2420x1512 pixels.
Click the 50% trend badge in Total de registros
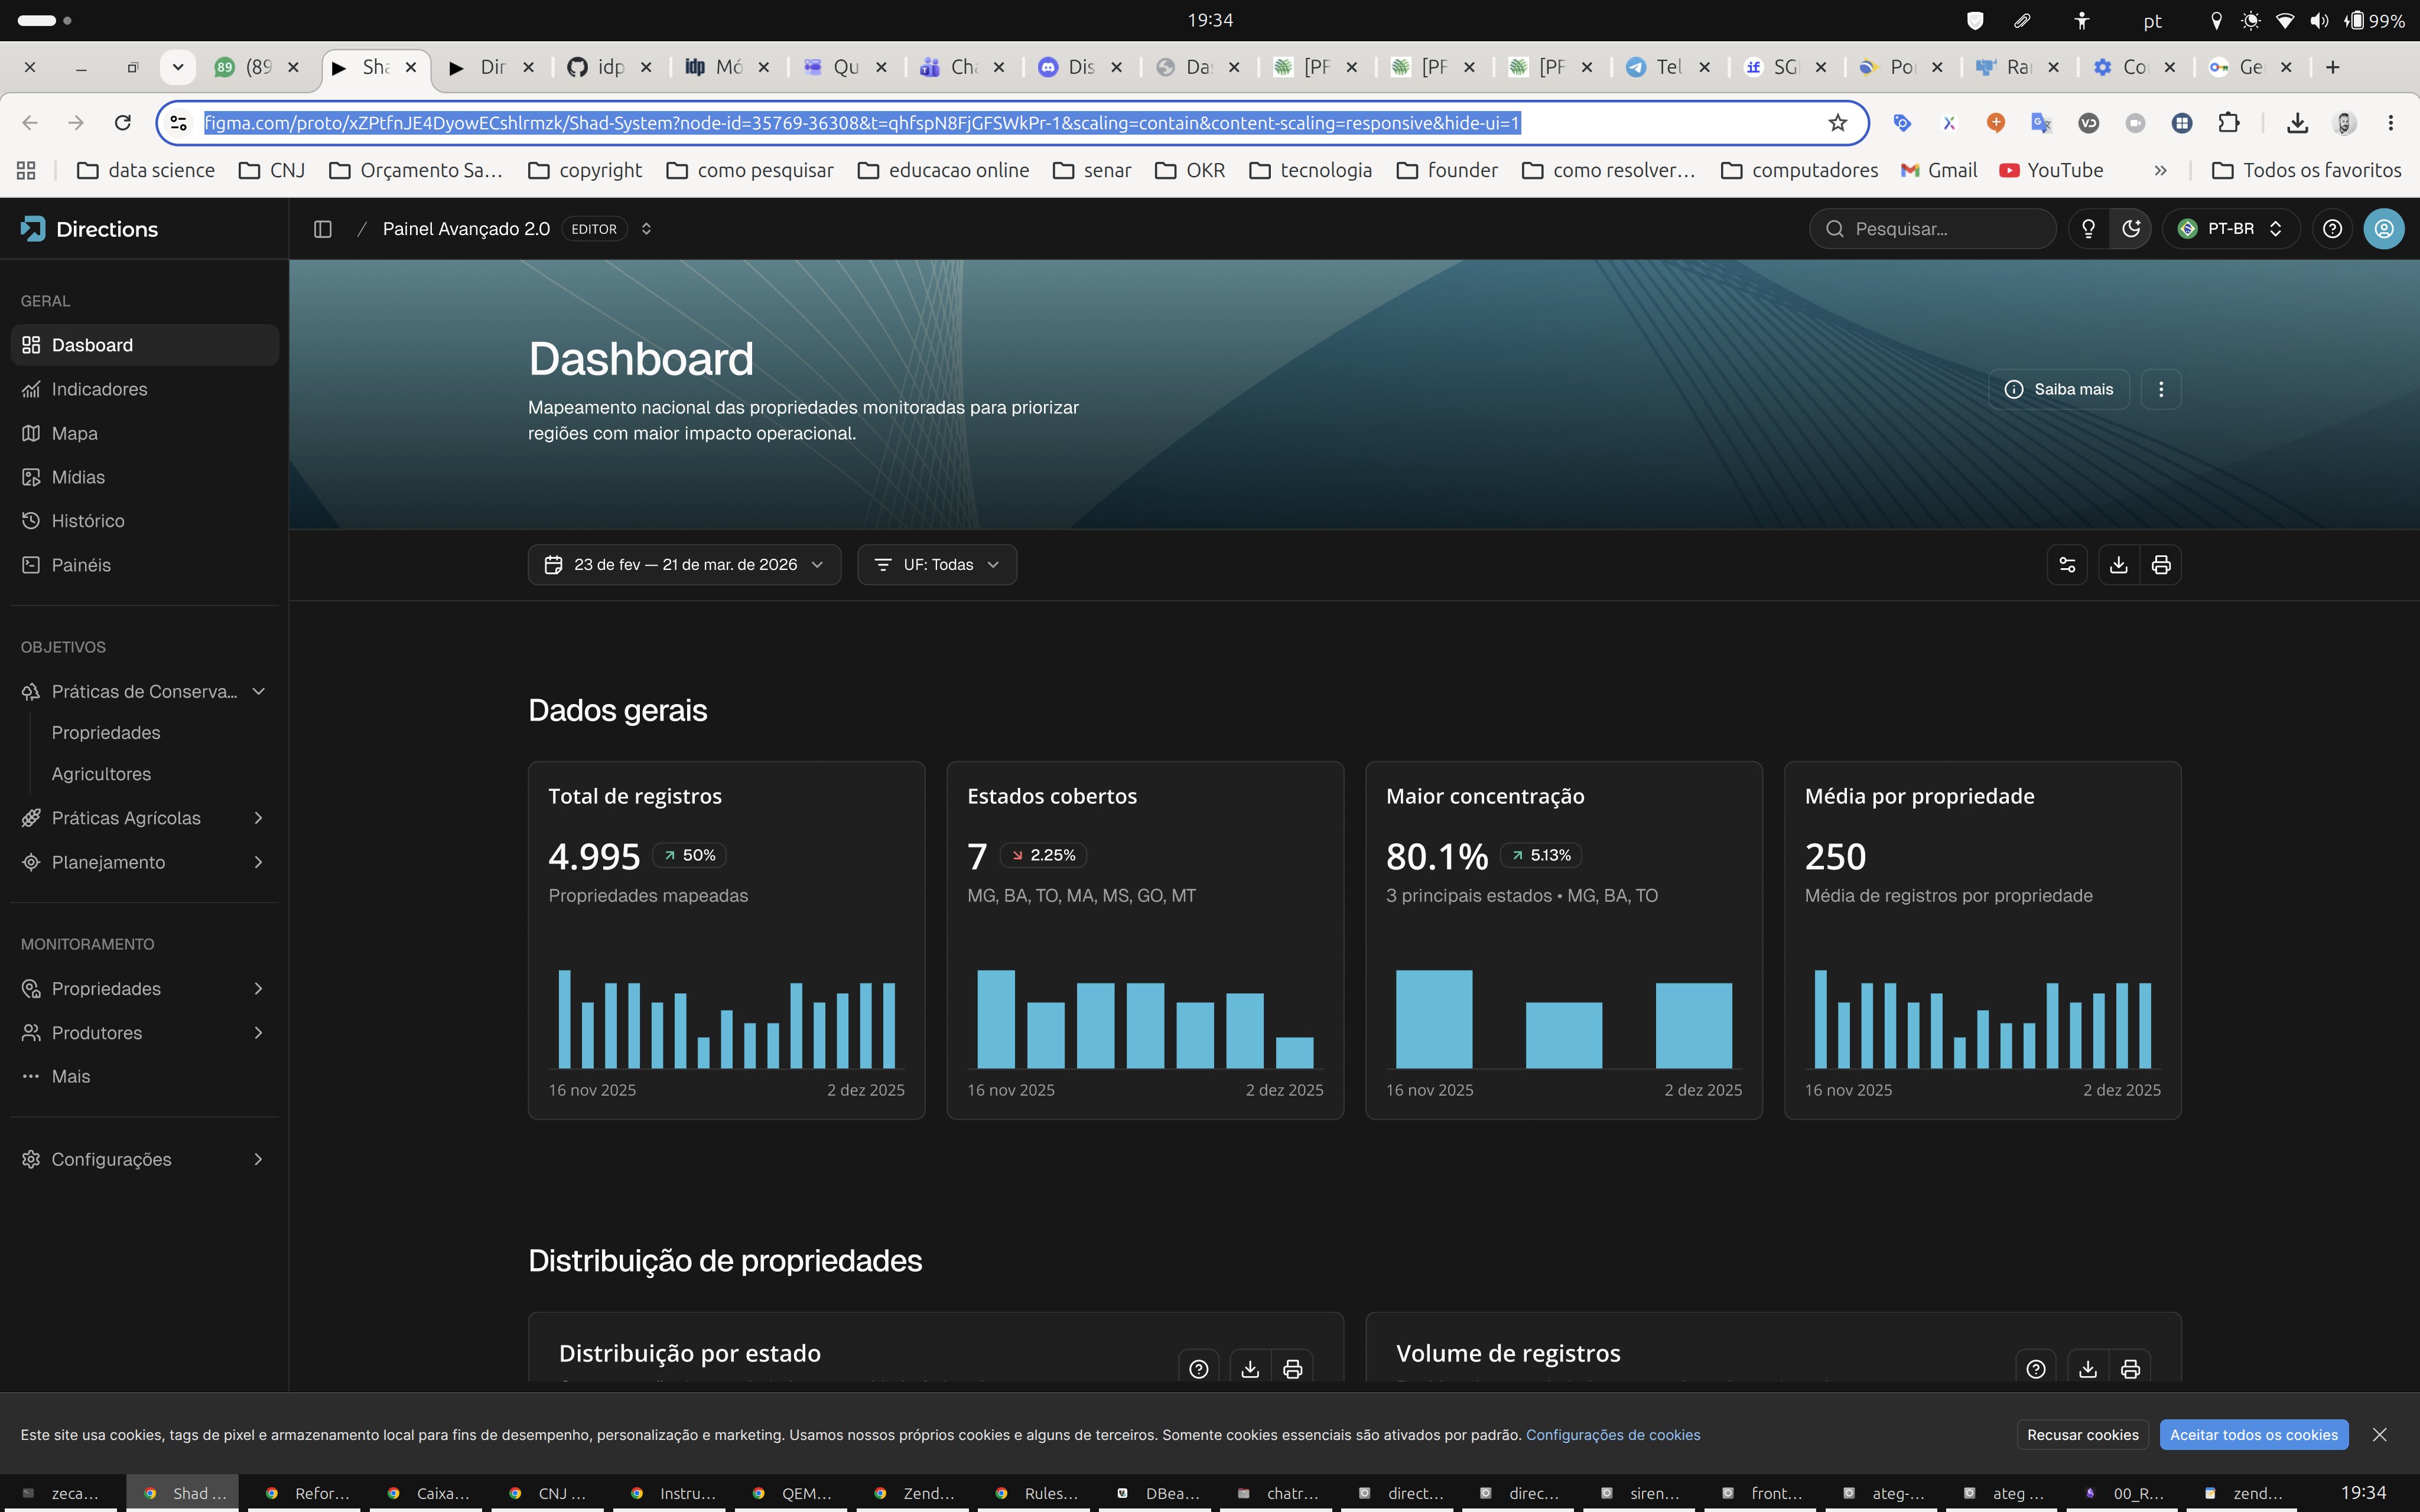[689, 856]
